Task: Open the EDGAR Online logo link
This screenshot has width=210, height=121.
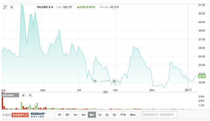Action: tap(38, 115)
